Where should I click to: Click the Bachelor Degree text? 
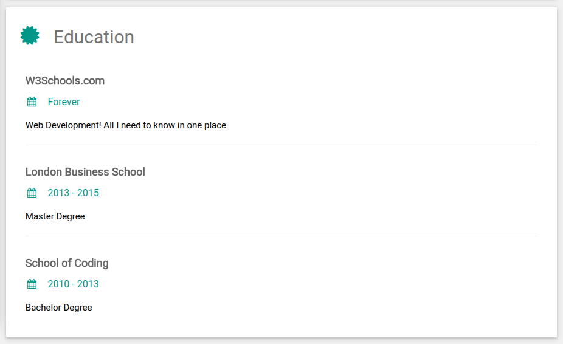pos(58,308)
